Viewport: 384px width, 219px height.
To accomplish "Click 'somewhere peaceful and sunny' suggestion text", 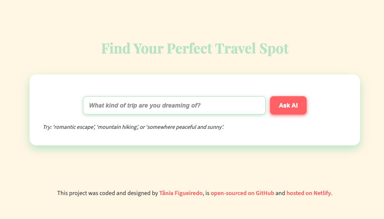I will tap(185, 127).
